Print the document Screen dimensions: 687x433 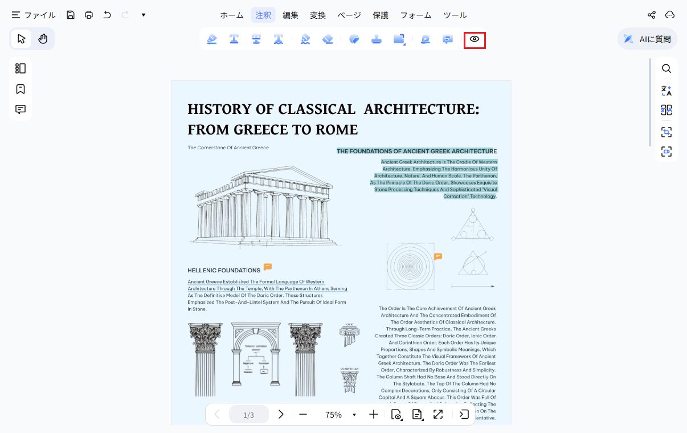coord(89,15)
